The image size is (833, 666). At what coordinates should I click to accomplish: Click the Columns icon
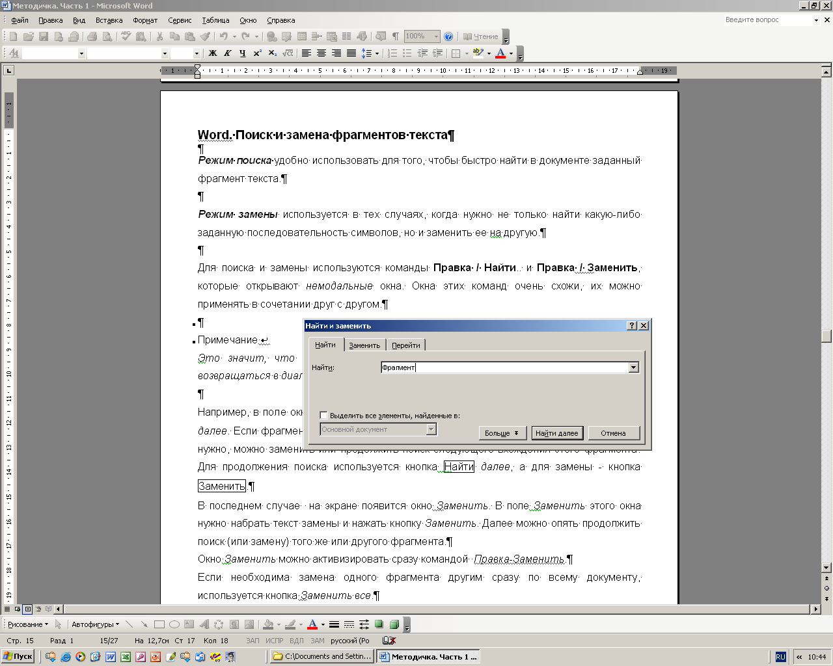pyautogui.click(x=346, y=36)
